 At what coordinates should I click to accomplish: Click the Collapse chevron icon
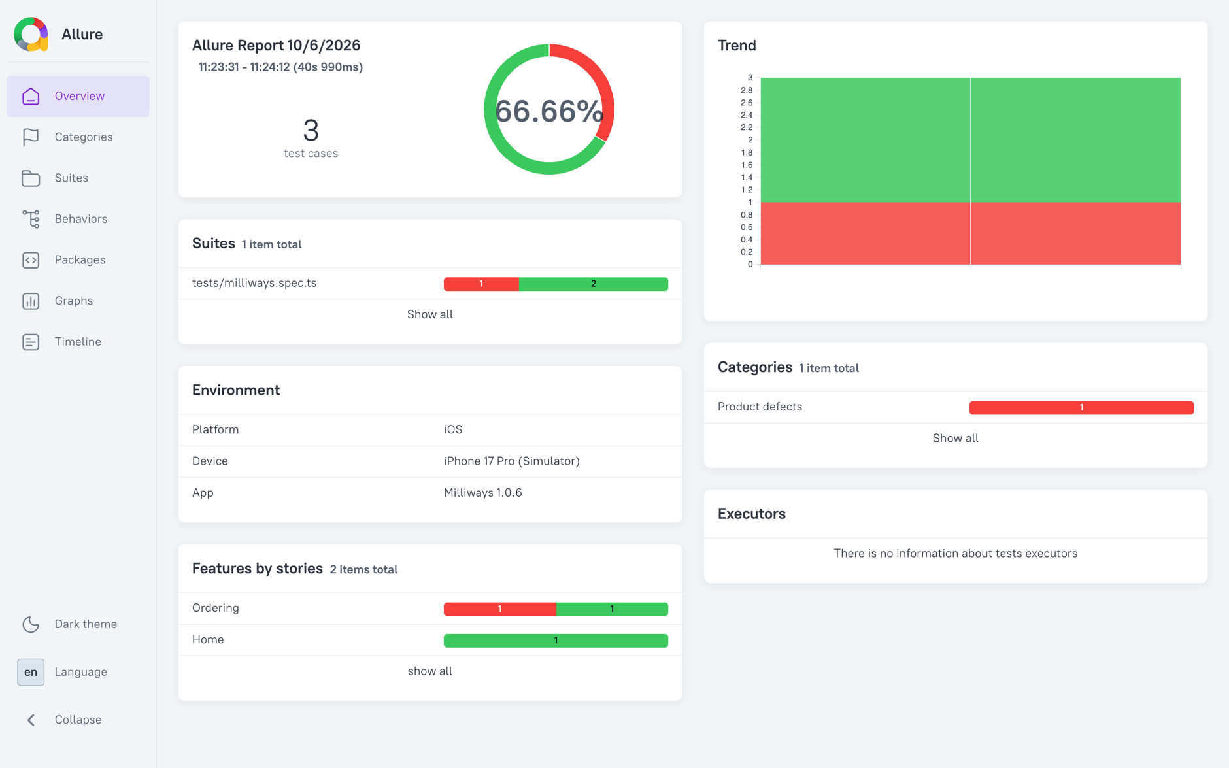click(31, 720)
